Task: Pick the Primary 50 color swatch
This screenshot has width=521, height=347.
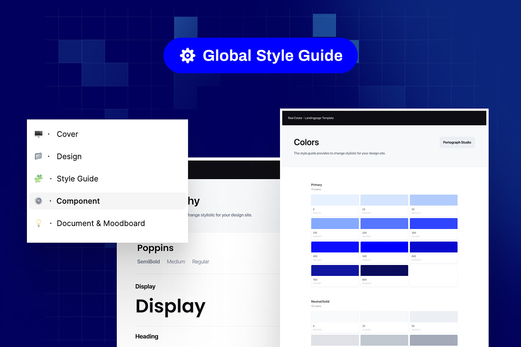Action: tap(434, 200)
